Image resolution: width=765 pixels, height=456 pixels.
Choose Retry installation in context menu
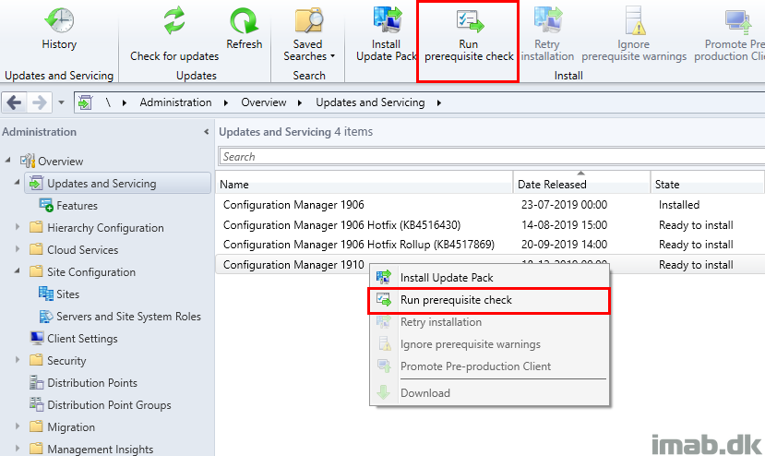pyautogui.click(x=489, y=322)
